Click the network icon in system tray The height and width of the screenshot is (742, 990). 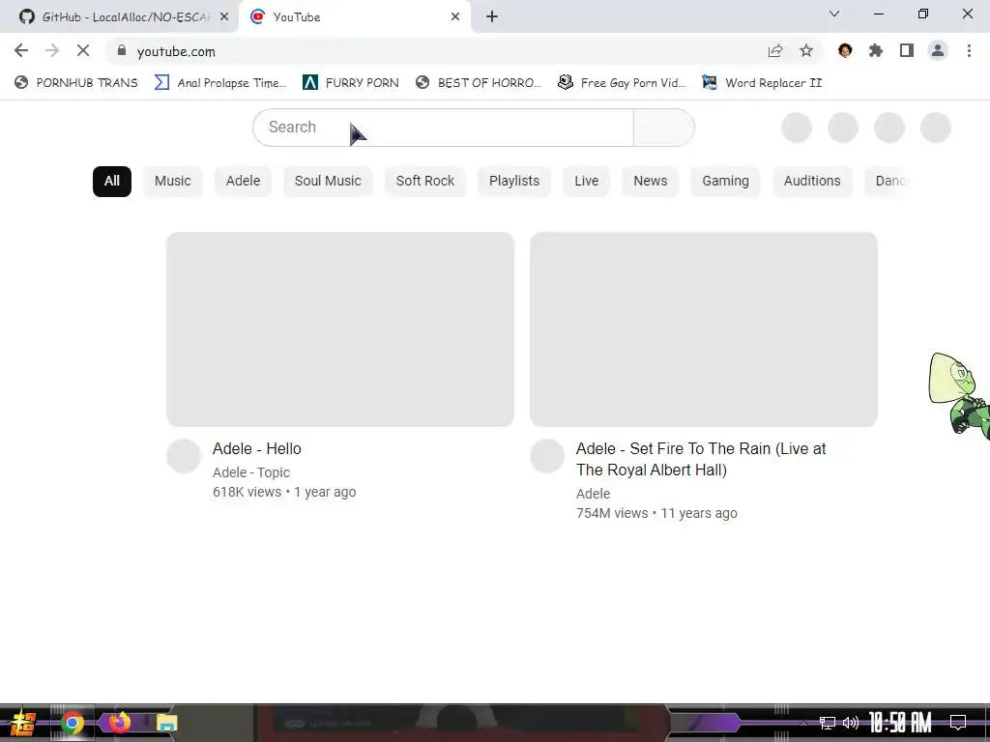(828, 723)
